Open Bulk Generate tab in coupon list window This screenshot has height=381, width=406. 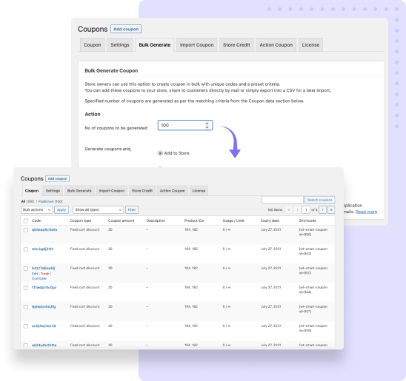[79, 191]
